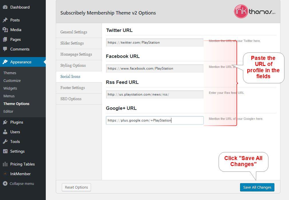This screenshot has width=289, height=200.
Task: Open the Dashboard menu item
Action: 20,7
